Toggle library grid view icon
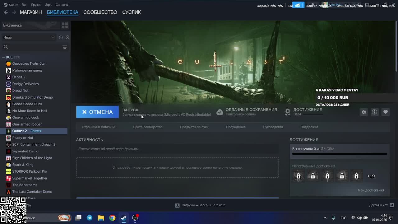Image resolution: width=398 pixels, height=224 pixels. pyautogui.click(x=65, y=25)
